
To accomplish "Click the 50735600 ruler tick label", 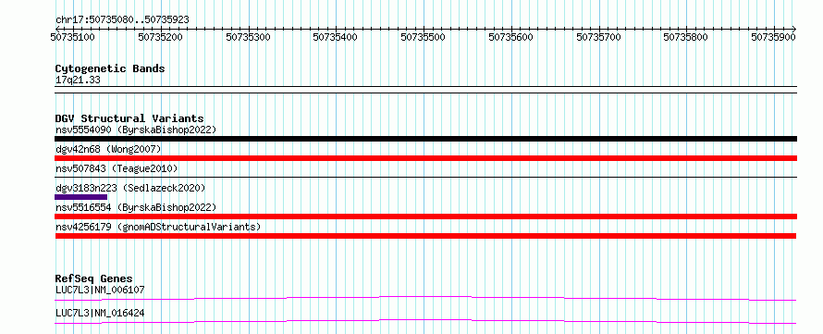I will coord(510,37).
